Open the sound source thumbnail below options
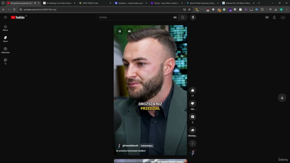Screen dimensions: 290x163 pos(193,153)
